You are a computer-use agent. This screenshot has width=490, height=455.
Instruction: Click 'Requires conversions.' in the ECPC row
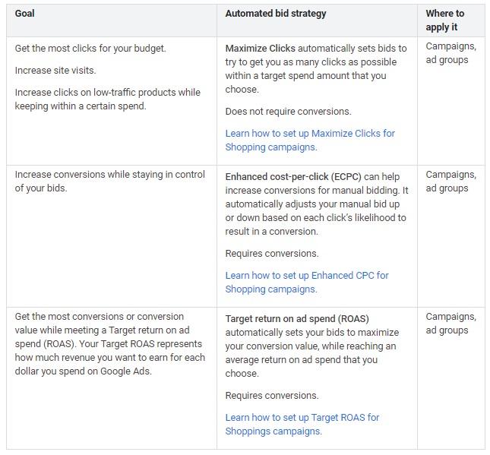coord(272,253)
